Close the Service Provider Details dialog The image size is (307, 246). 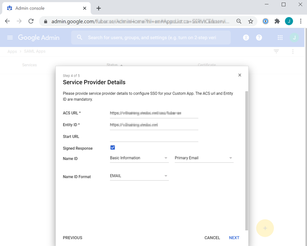click(239, 75)
